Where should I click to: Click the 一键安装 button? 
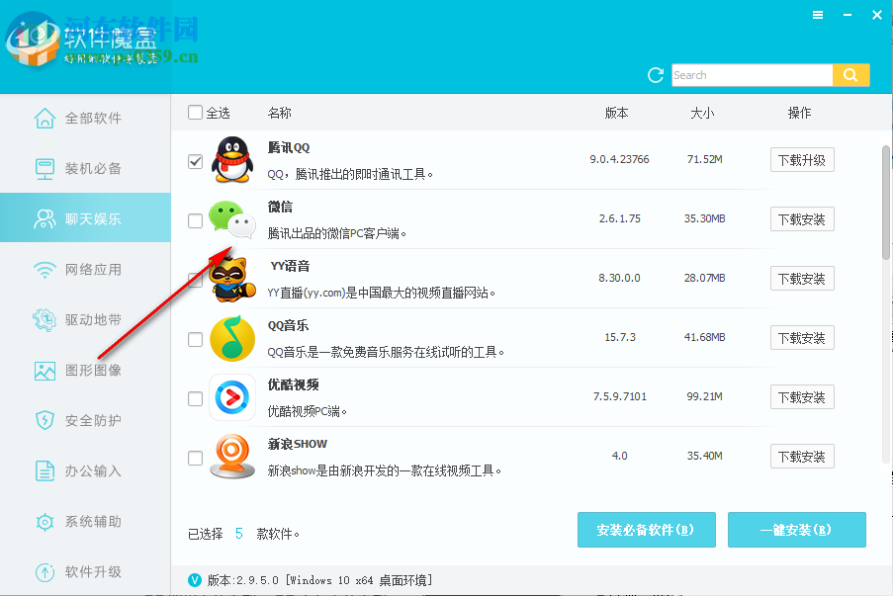[796, 530]
